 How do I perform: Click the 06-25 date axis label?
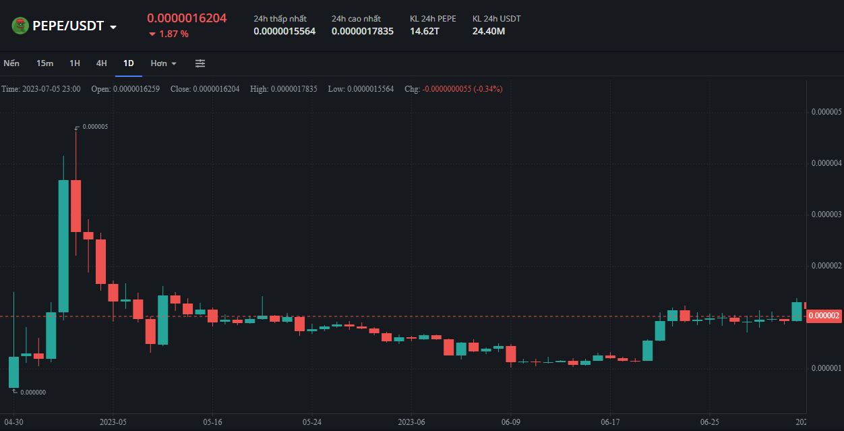(x=709, y=422)
